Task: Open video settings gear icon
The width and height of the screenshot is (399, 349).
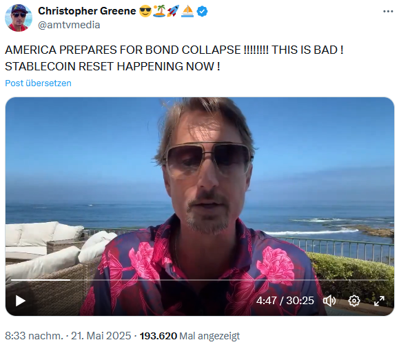Action: click(x=354, y=301)
